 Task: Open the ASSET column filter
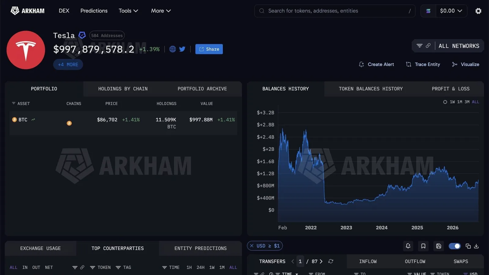21,104
